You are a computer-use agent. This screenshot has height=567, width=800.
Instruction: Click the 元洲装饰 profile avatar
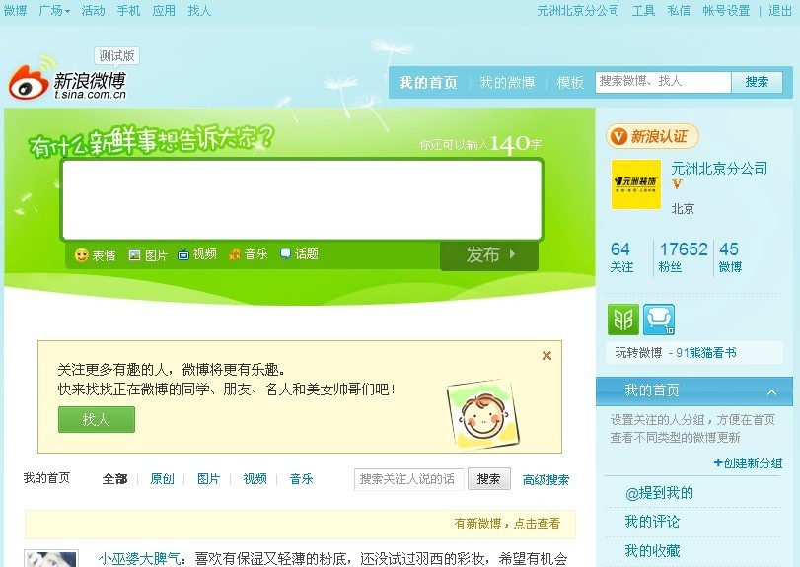point(636,184)
